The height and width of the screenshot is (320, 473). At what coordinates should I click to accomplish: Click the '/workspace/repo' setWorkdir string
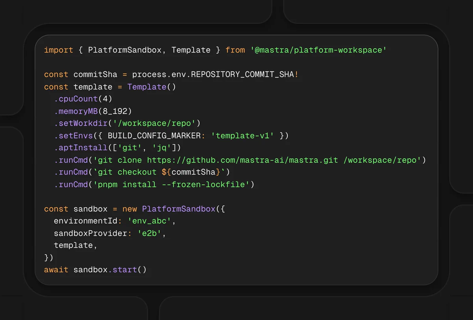click(154, 123)
